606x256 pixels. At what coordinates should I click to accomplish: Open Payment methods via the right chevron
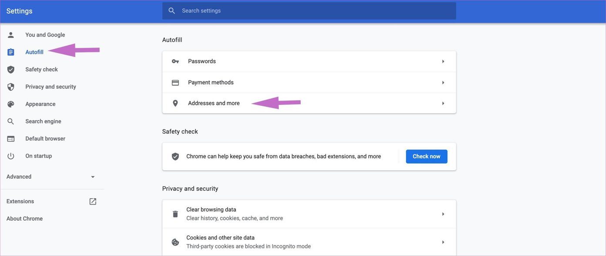443,83
